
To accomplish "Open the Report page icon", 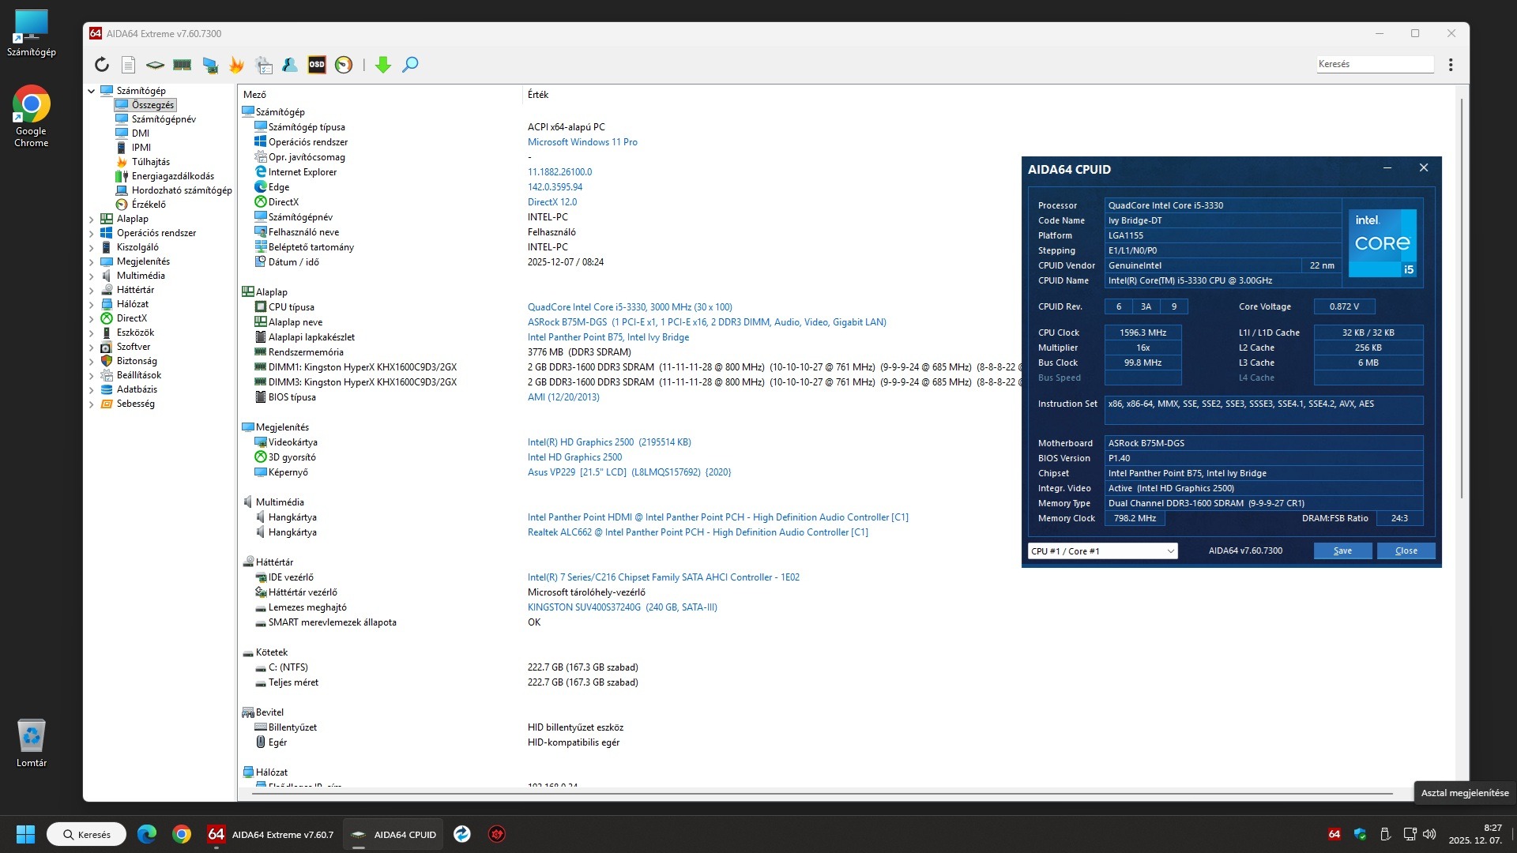I will (x=128, y=65).
